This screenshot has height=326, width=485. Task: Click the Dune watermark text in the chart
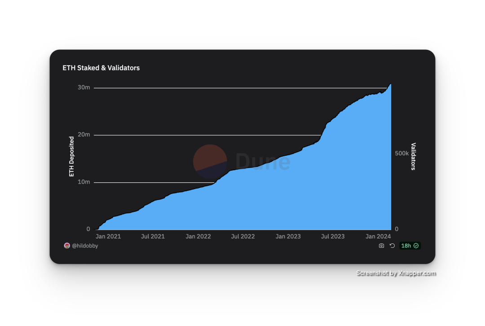pyautogui.click(x=263, y=162)
